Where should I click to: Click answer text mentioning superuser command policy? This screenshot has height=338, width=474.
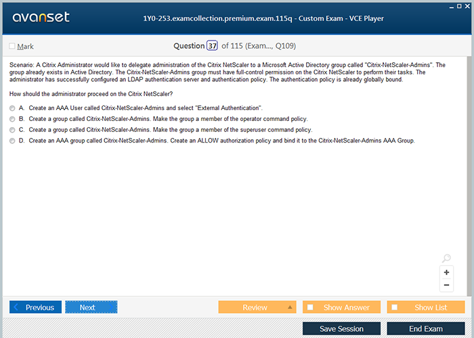click(171, 130)
